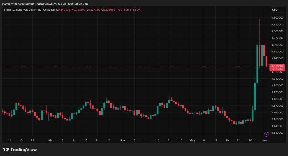Click the Coinbase exchange label
The image size is (288, 156).
(x=49, y=10)
